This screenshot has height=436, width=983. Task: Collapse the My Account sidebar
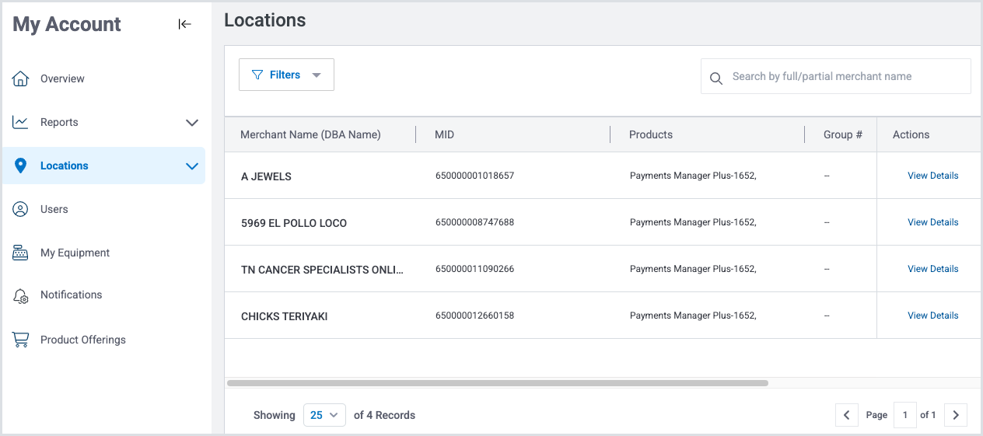tap(184, 24)
